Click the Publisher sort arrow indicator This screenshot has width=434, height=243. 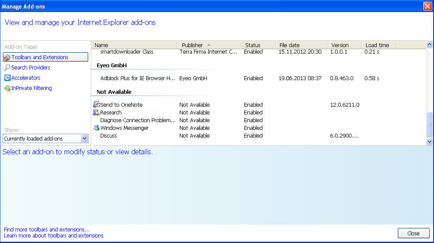click(x=209, y=45)
